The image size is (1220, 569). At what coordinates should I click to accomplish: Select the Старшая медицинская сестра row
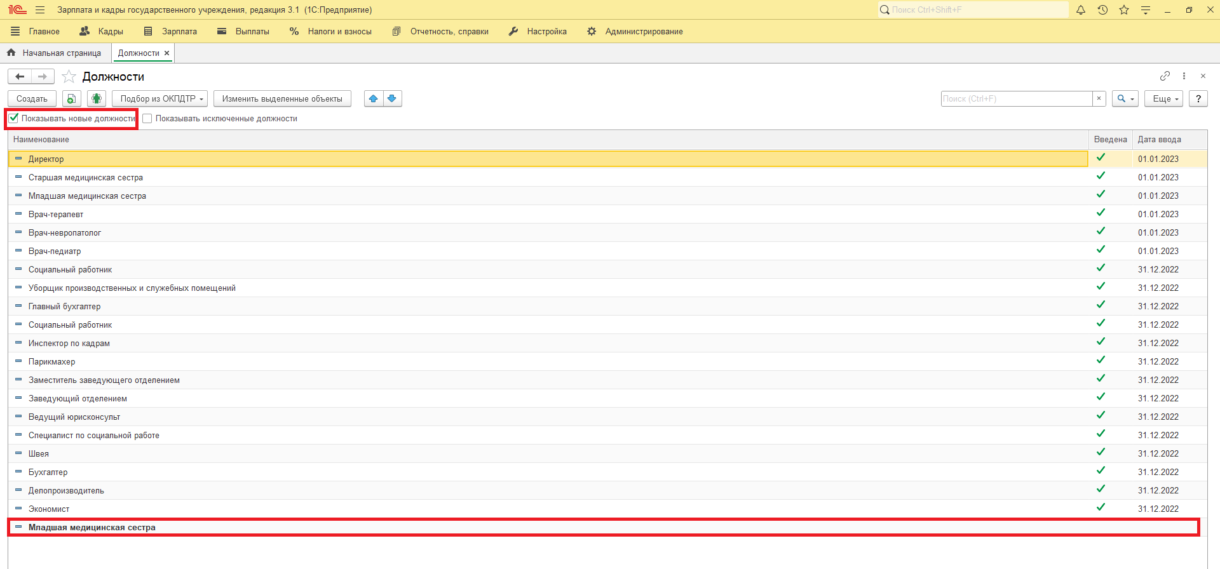(607, 177)
